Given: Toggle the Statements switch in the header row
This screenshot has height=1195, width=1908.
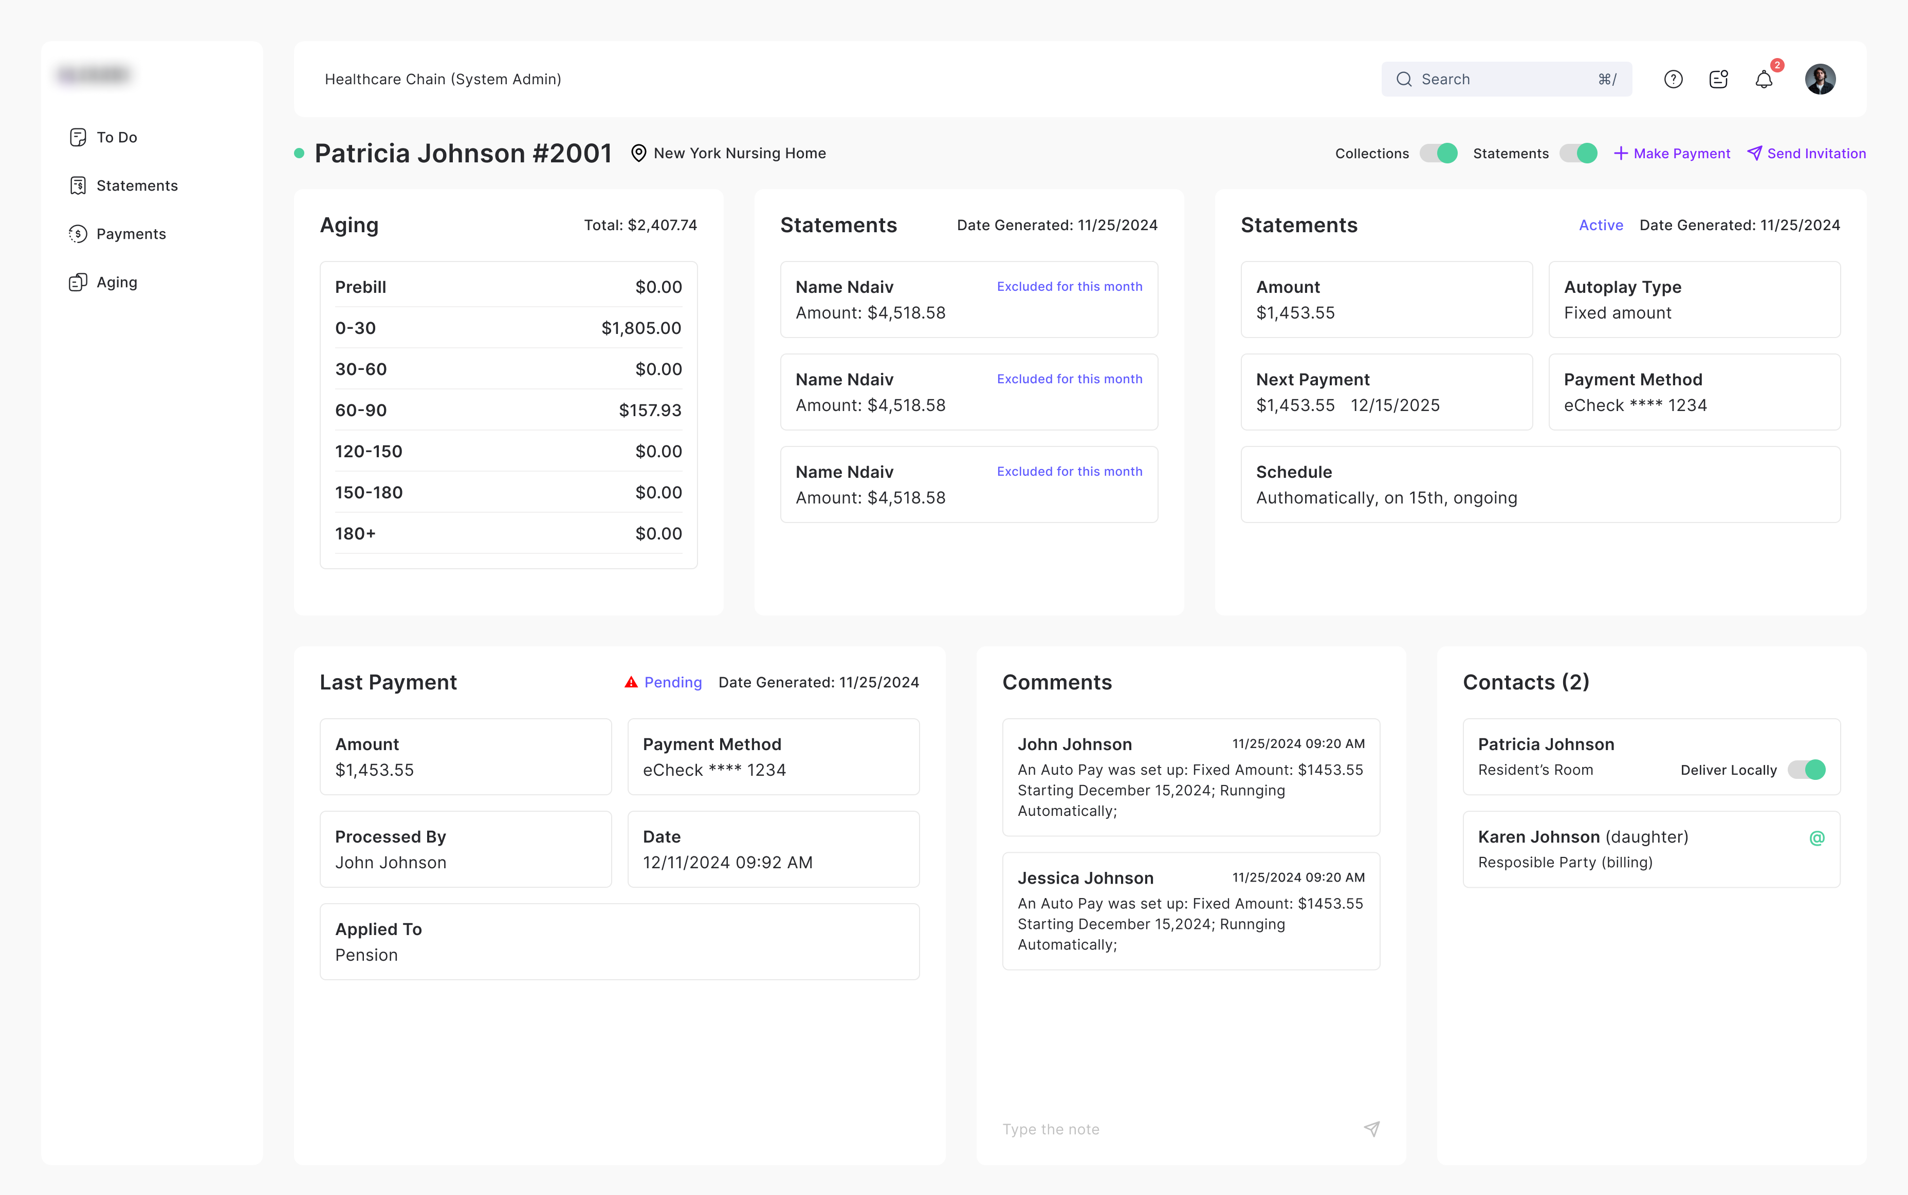Looking at the screenshot, I should [x=1579, y=153].
